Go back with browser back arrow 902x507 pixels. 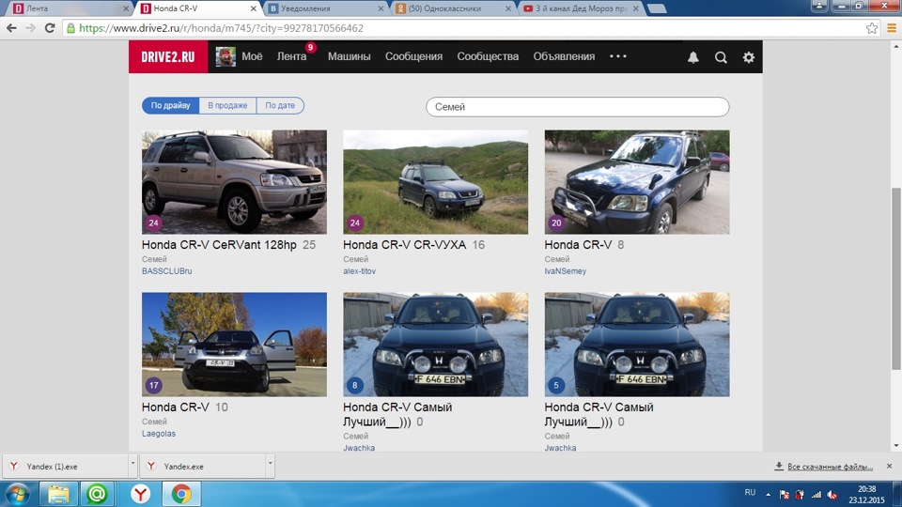pyautogui.click(x=11, y=27)
